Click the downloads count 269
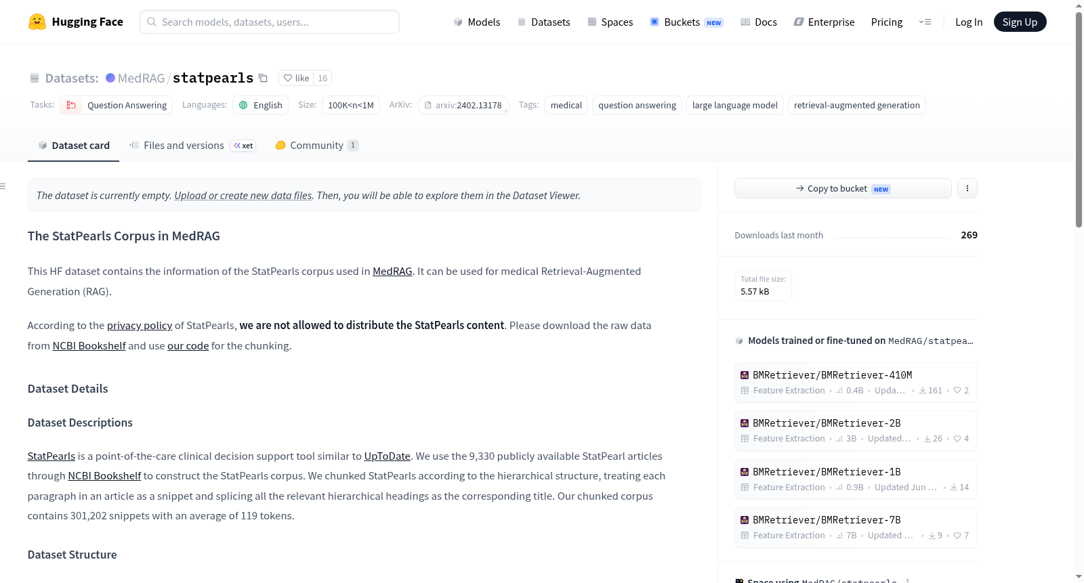 coord(969,235)
